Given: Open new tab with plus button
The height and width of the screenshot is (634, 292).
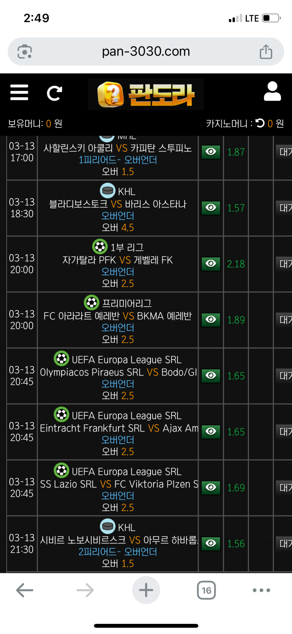Looking at the screenshot, I should (x=146, y=590).
